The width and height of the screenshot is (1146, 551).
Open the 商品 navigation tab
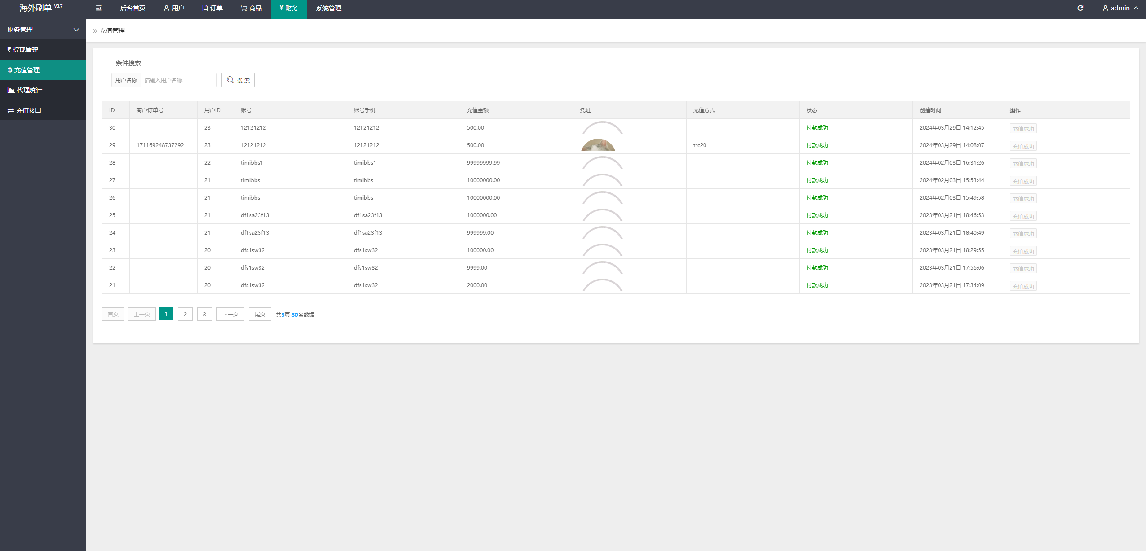click(x=251, y=8)
